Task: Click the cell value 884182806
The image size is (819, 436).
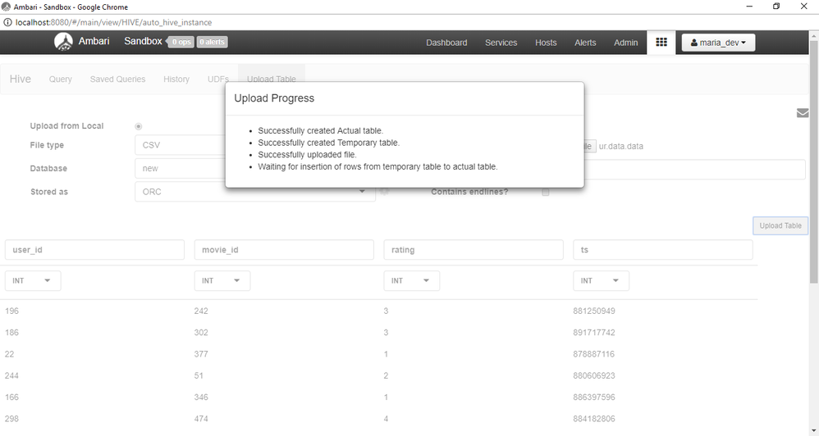Action: coord(594,419)
